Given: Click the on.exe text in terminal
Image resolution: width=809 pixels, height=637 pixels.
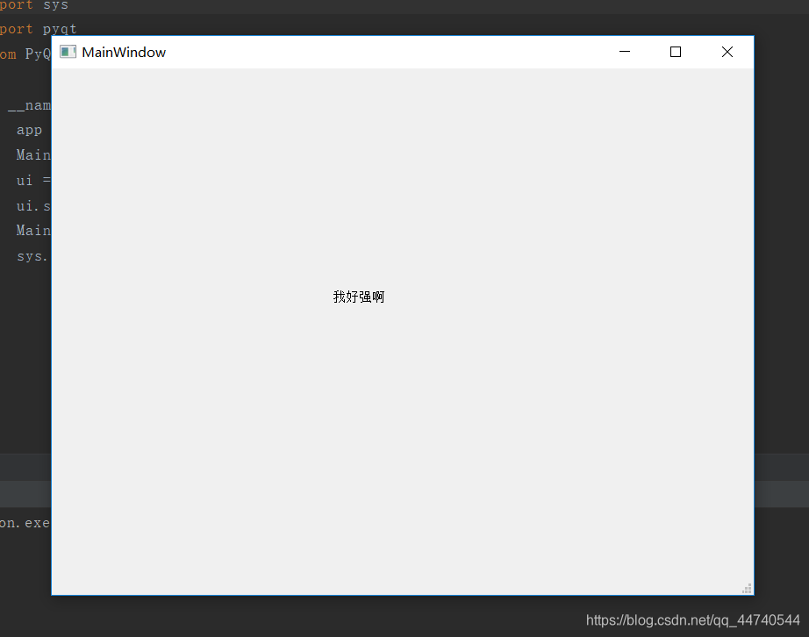Looking at the screenshot, I should tap(25, 523).
